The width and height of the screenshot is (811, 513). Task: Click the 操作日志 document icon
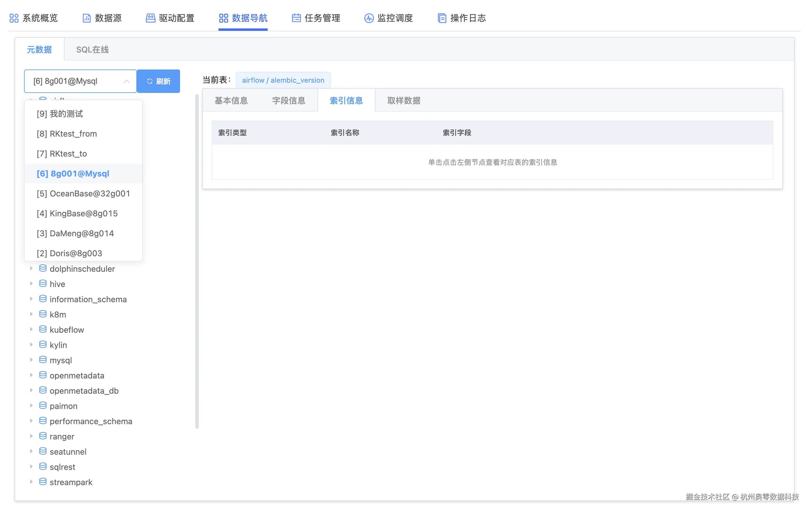442,18
